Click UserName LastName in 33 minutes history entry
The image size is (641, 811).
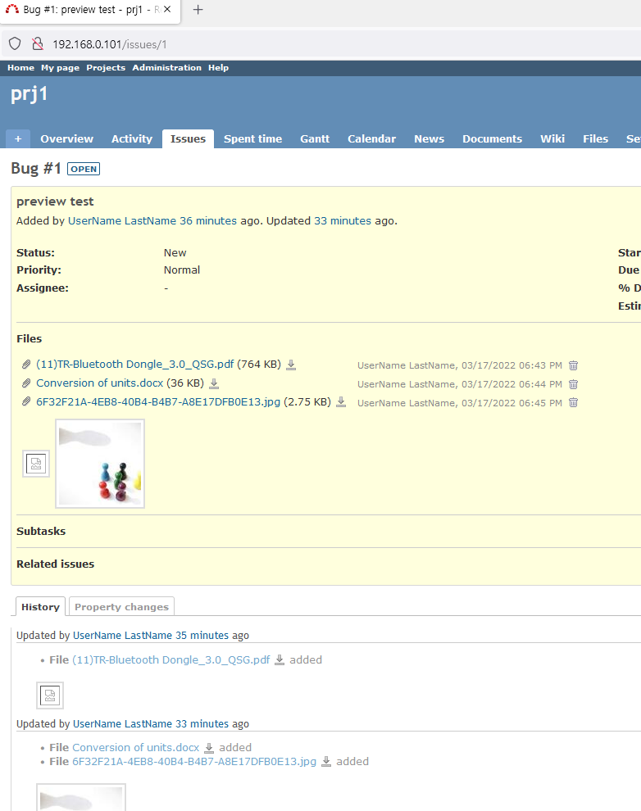[122, 723]
